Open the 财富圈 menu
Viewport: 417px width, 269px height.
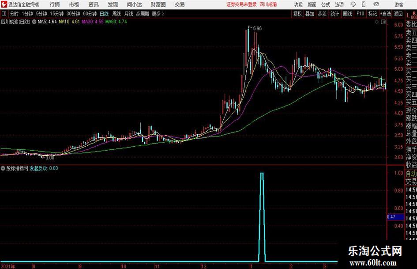pos(158,4)
